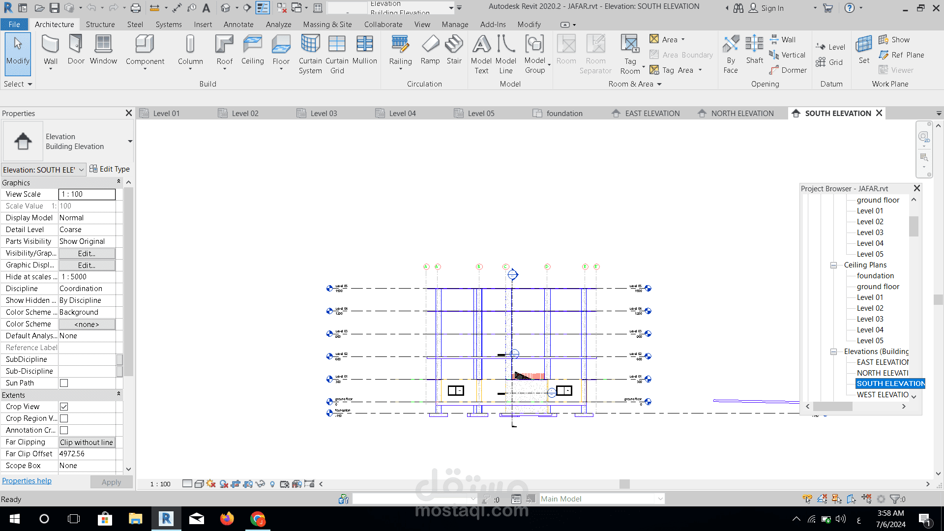
Task: Open Graphic Display Options Edit button
Action: (87, 265)
